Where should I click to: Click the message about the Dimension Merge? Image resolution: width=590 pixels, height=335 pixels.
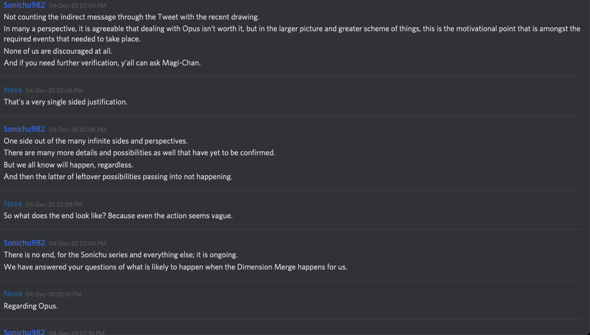[175, 267]
